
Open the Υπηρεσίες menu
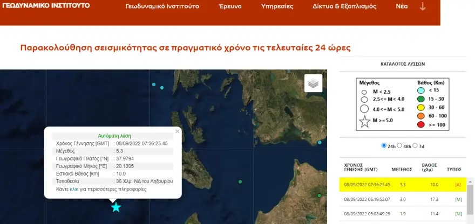point(277,7)
